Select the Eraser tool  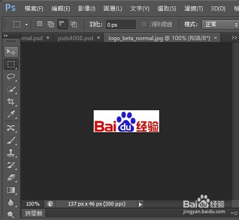tap(11, 177)
